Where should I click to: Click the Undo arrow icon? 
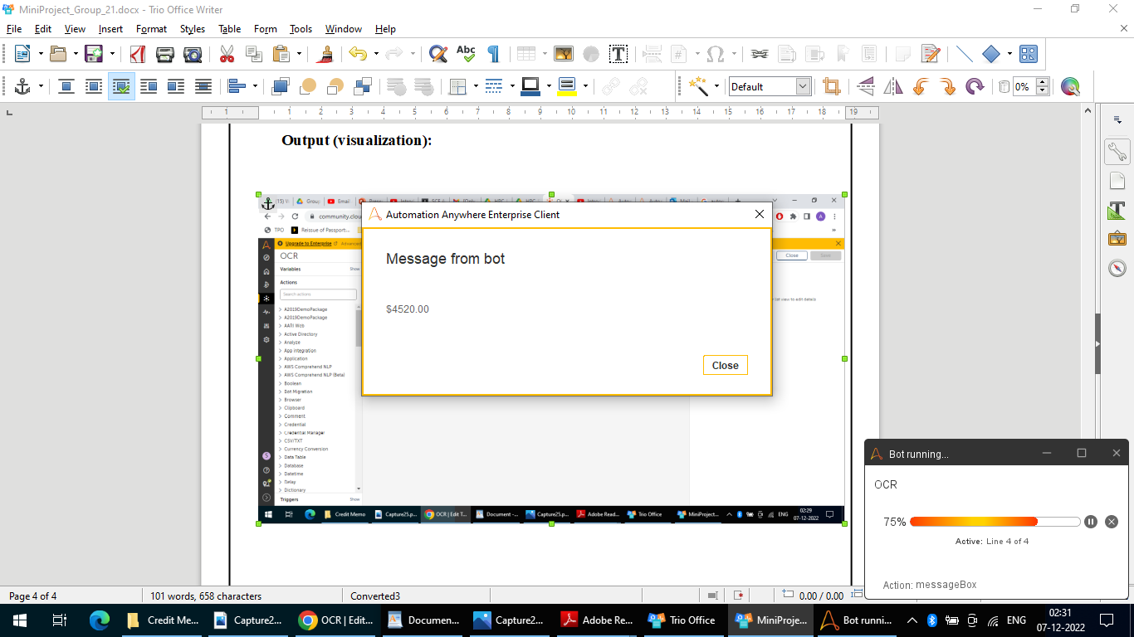[x=357, y=54]
